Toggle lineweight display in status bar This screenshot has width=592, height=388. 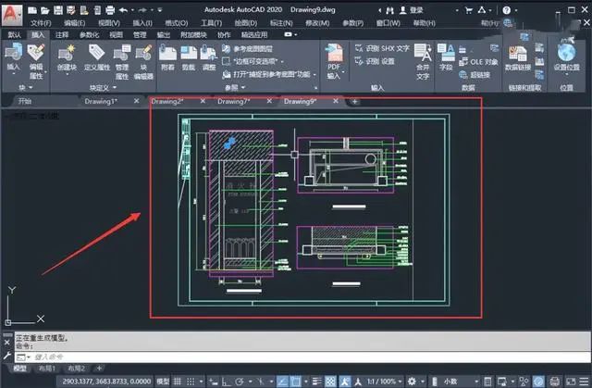click(316, 382)
